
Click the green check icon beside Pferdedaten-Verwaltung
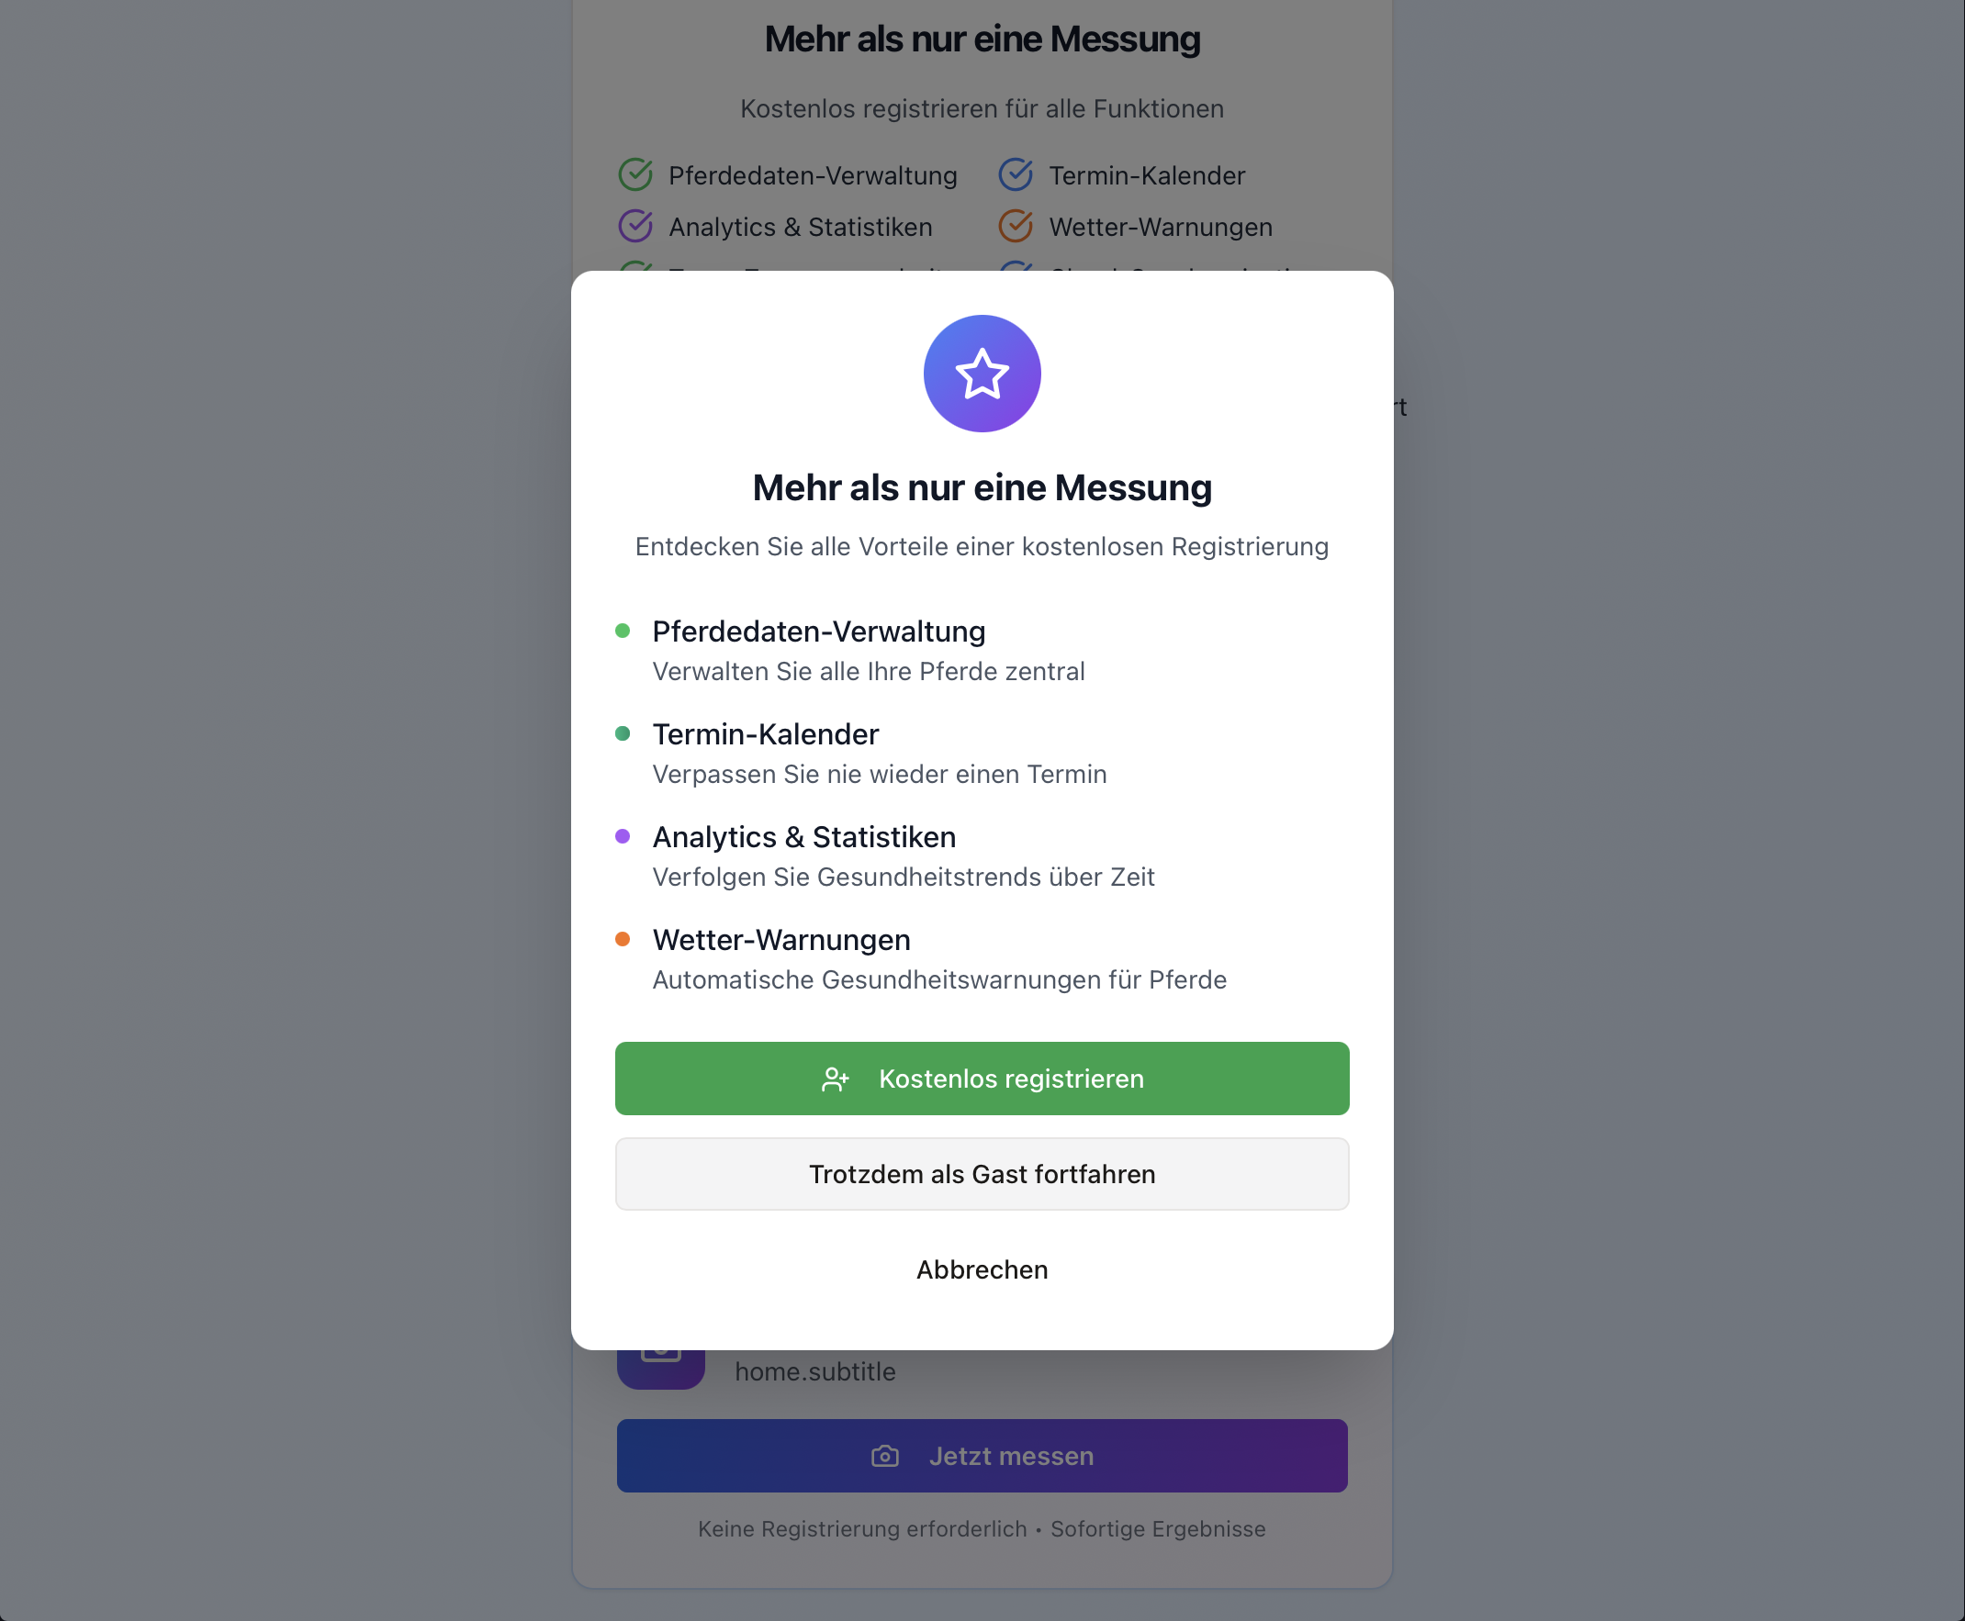click(635, 174)
